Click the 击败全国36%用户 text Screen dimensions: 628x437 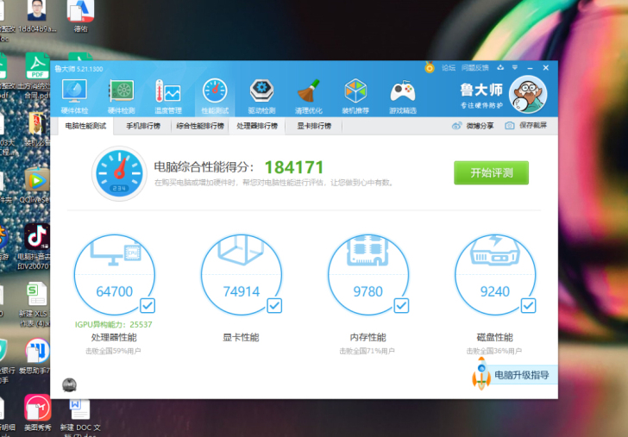(x=494, y=351)
